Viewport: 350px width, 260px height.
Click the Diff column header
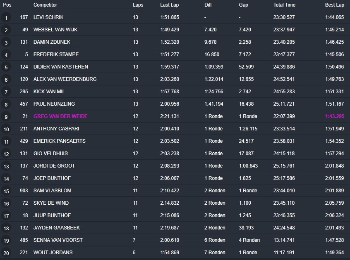(208, 5)
